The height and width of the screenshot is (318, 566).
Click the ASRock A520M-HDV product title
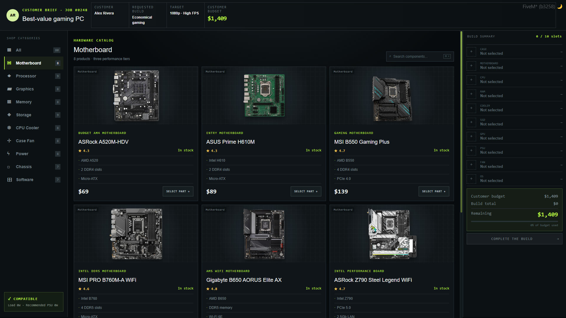coord(103,142)
